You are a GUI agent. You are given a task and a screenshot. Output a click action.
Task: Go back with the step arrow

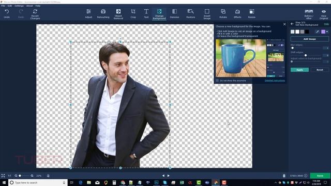point(292,24)
